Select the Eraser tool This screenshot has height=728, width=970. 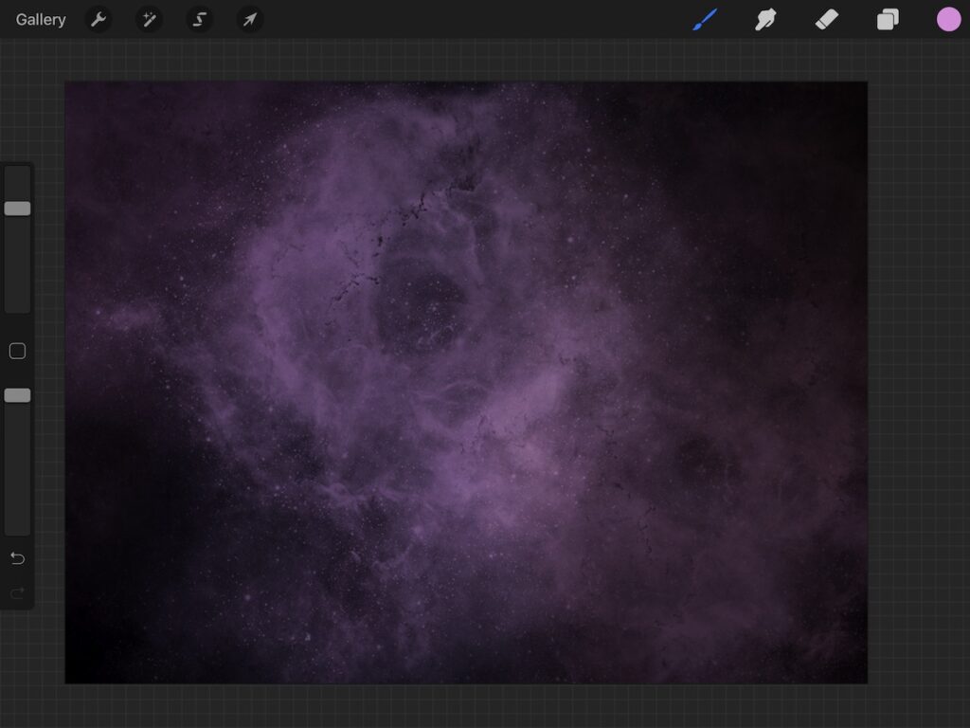pyautogui.click(x=826, y=19)
